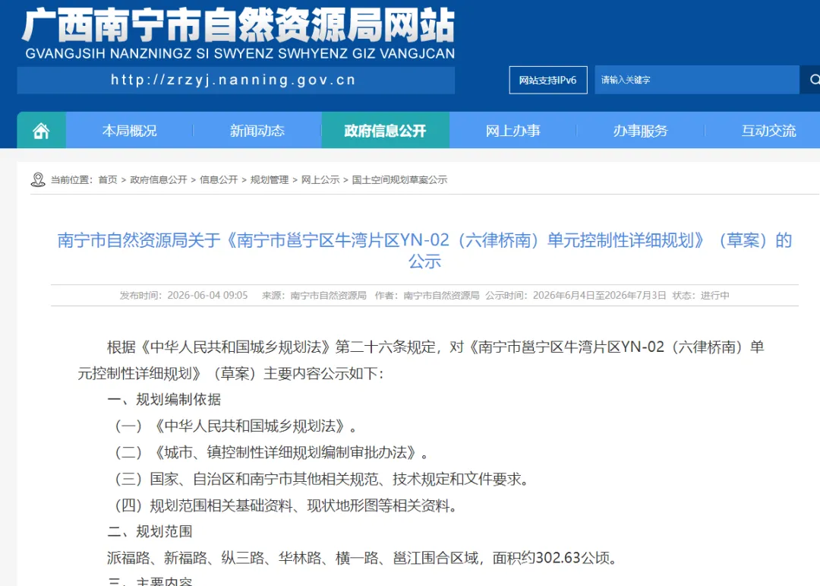Click the 发布时间: 2026-06-04 09:05 text
The width and height of the screenshot is (820, 586).
click(x=184, y=296)
